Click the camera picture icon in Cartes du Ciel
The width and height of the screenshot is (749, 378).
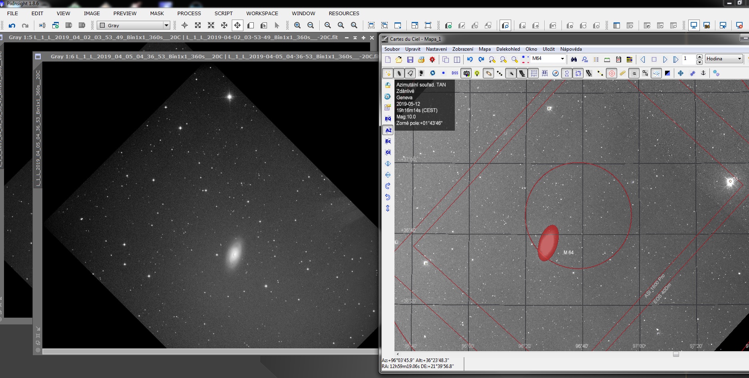(466, 73)
